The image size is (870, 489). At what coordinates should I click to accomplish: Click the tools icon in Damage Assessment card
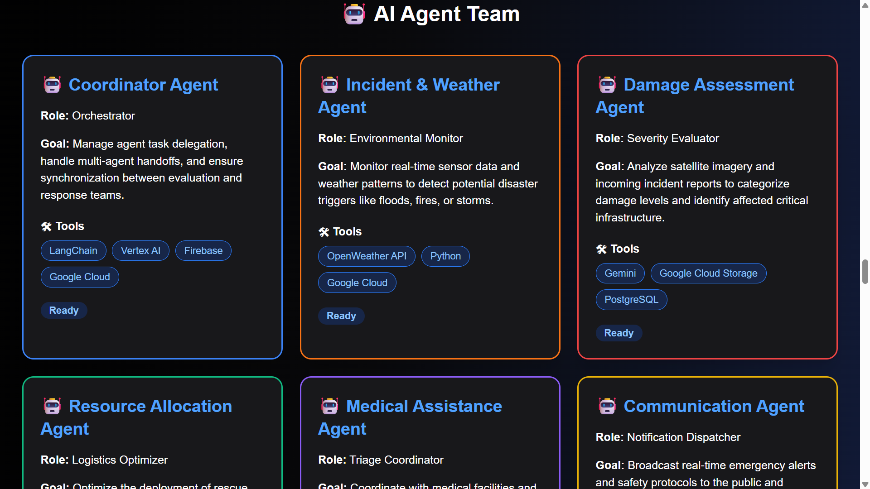[x=601, y=249]
